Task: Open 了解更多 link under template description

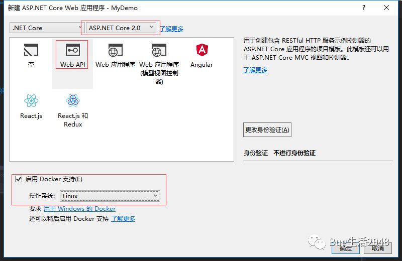Action: pos(255,70)
